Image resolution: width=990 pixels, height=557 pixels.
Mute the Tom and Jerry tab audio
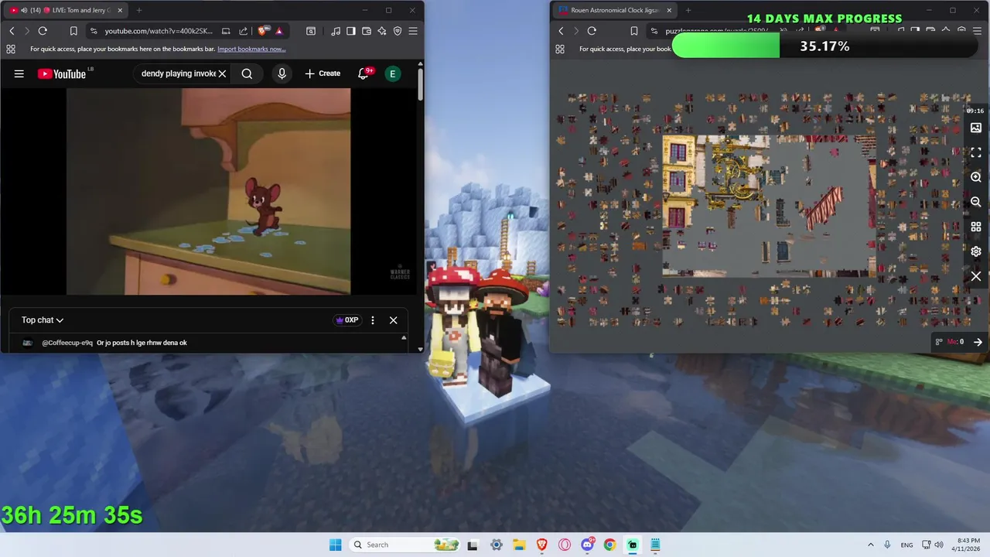pyautogui.click(x=24, y=10)
